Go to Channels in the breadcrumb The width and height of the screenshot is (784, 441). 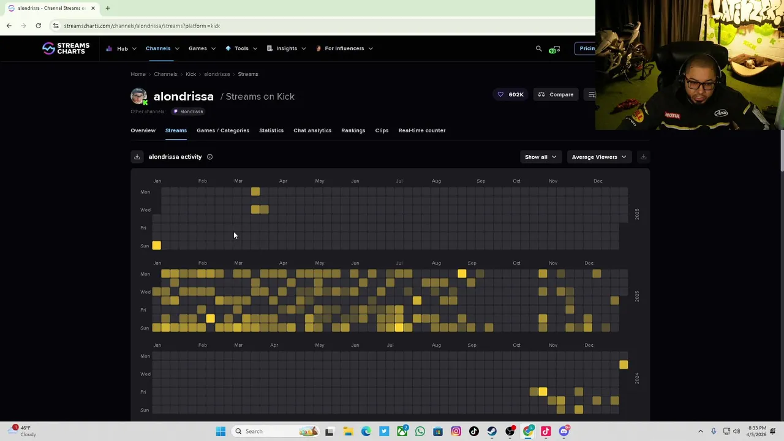165,74
